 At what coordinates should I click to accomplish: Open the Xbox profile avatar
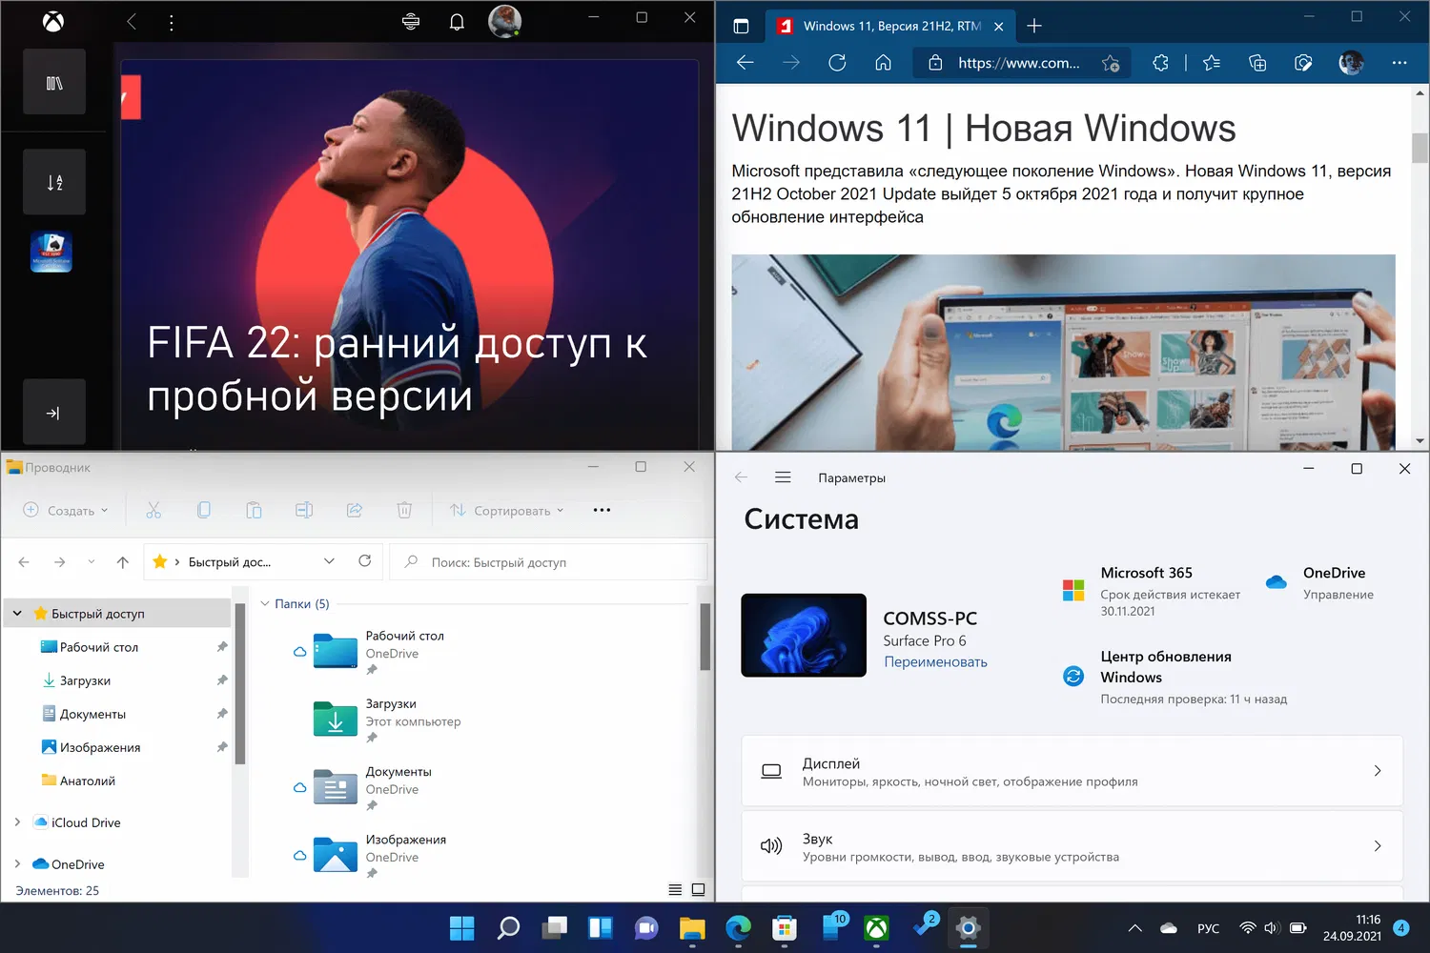click(x=504, y=21)
